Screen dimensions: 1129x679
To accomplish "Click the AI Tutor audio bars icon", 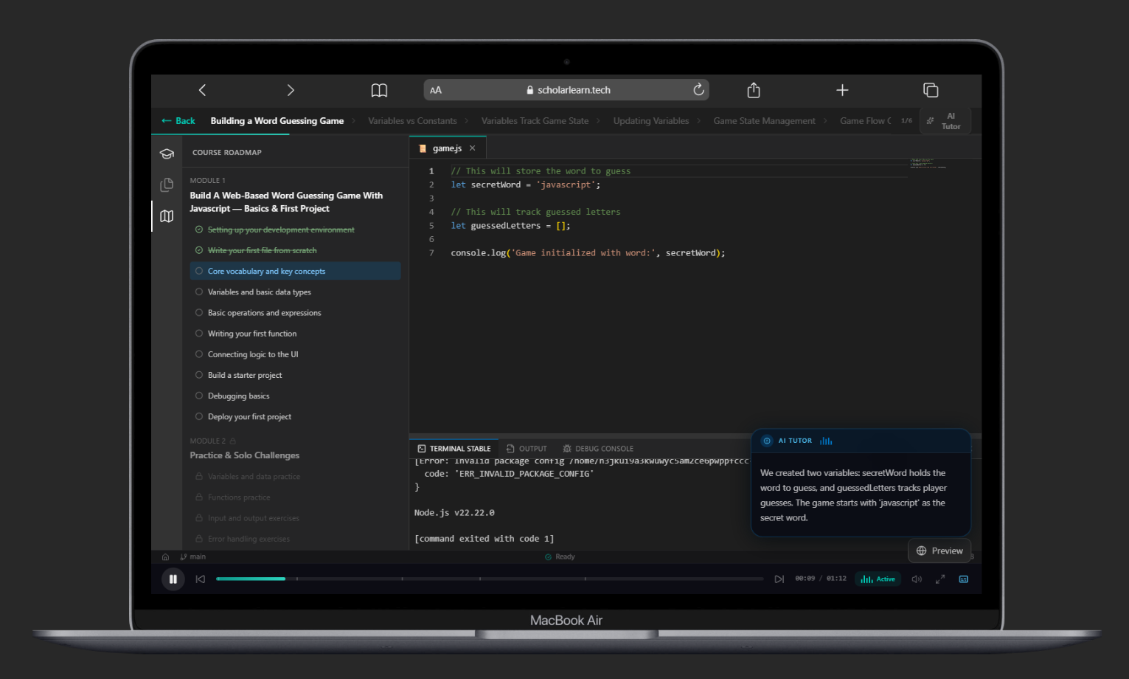I will coord(826,441).
